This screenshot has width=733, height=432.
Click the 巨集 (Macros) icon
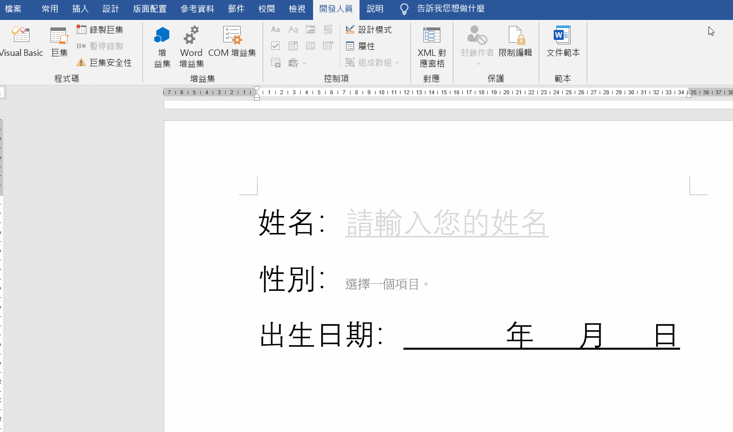coord(59,42)
